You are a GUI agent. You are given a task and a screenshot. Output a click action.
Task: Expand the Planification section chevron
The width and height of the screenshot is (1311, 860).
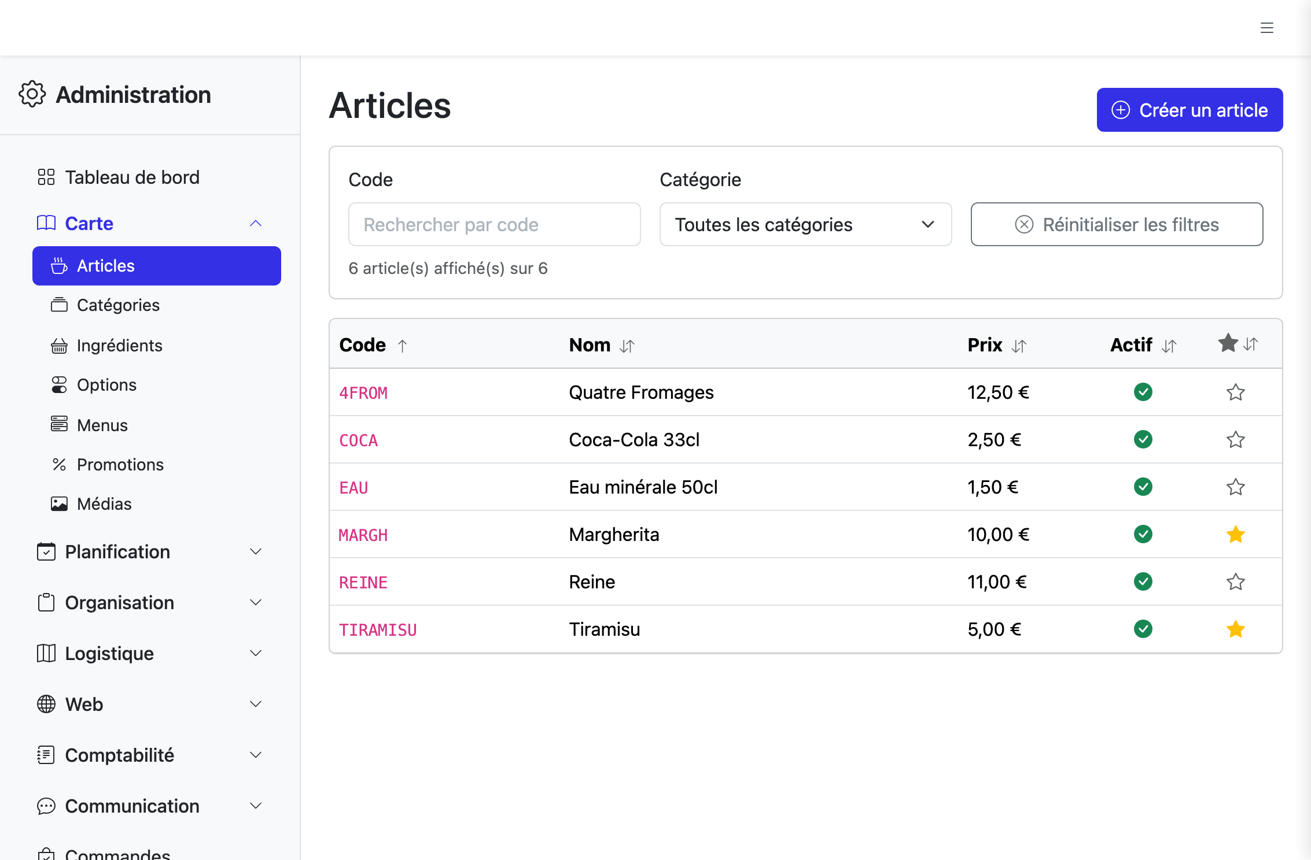click(256, 551)
